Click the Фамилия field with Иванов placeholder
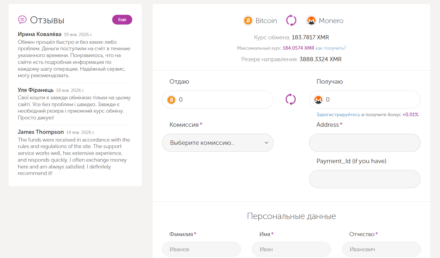 tap(201, 249)
